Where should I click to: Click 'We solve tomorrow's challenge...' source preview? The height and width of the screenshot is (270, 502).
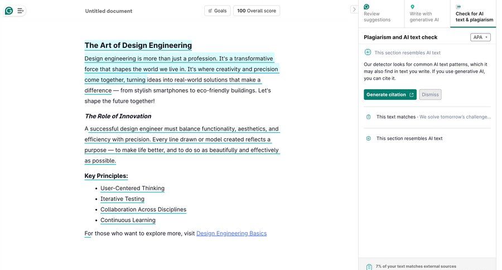(455, 117)
